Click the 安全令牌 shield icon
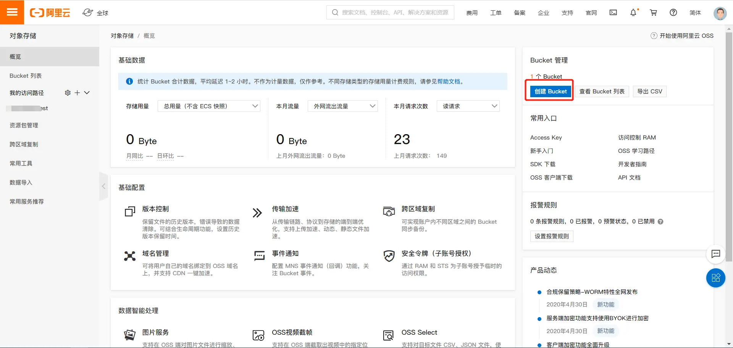This screenshot has height=348, width=733. (389, 256)
